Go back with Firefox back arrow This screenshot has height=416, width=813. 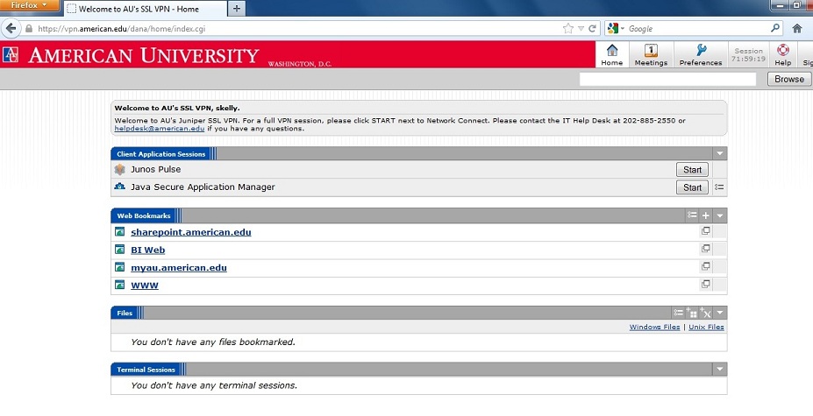11,29
